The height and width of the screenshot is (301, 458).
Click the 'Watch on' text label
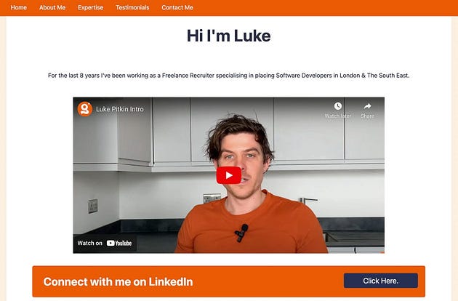pos(89,243)
